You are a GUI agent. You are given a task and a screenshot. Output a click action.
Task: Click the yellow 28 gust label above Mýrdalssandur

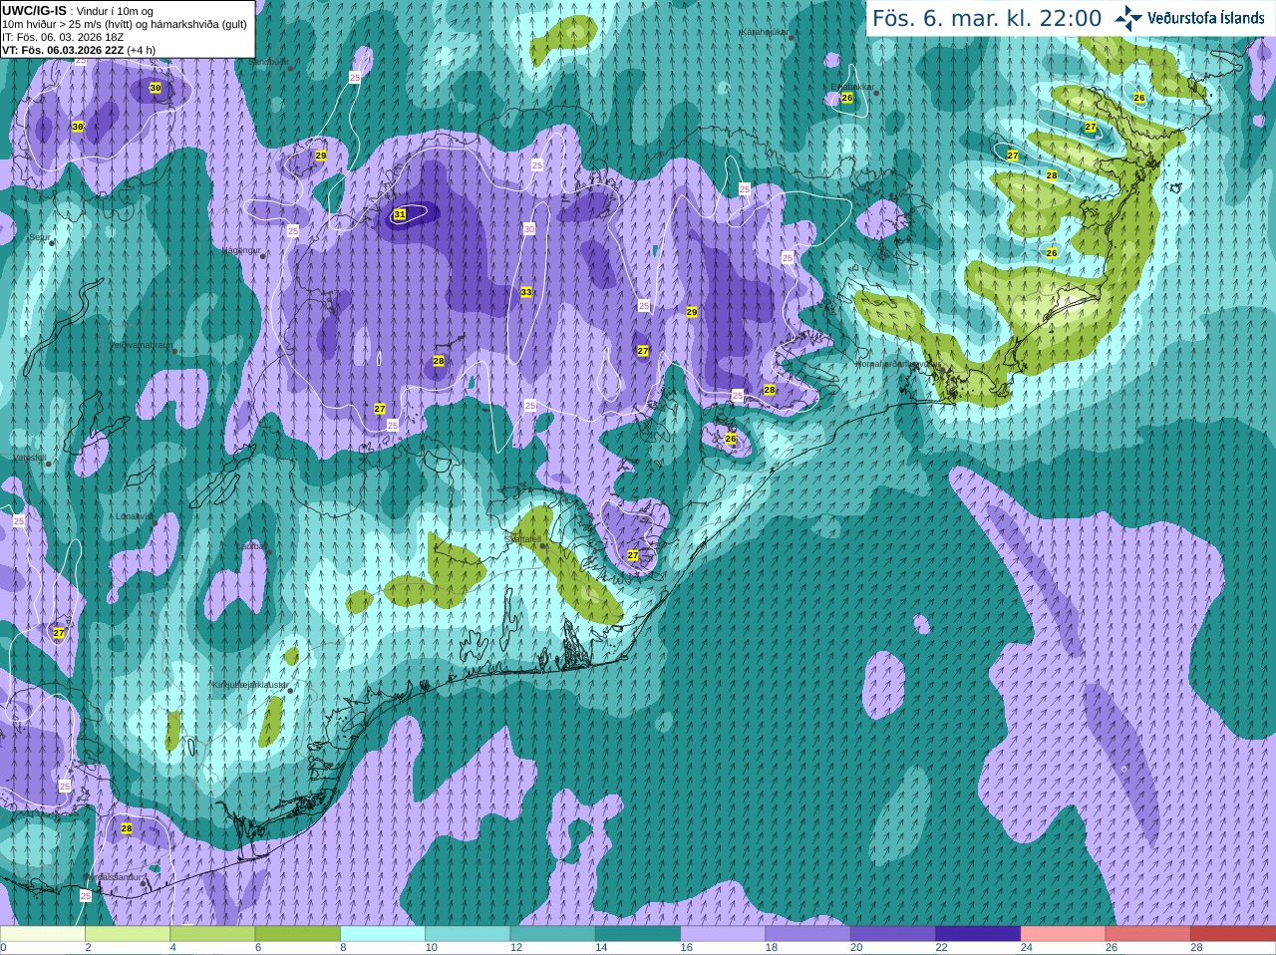(127, 828)
